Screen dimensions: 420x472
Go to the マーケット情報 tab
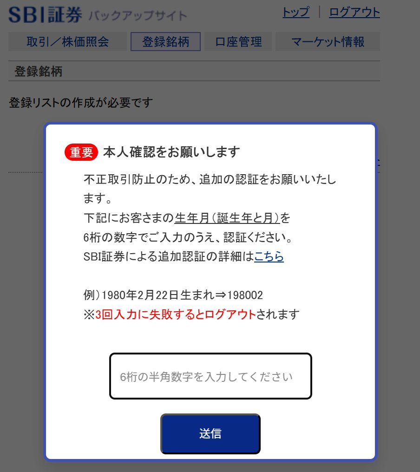(x=328, y=41)
